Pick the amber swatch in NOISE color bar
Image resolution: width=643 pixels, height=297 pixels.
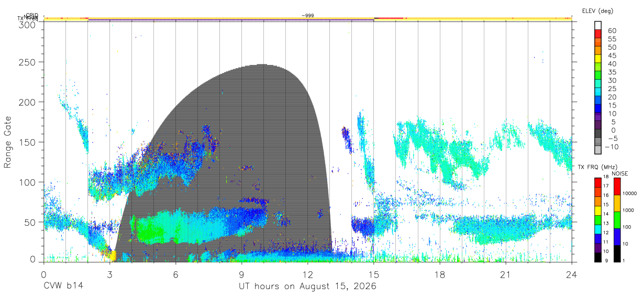tap(617, 203)
